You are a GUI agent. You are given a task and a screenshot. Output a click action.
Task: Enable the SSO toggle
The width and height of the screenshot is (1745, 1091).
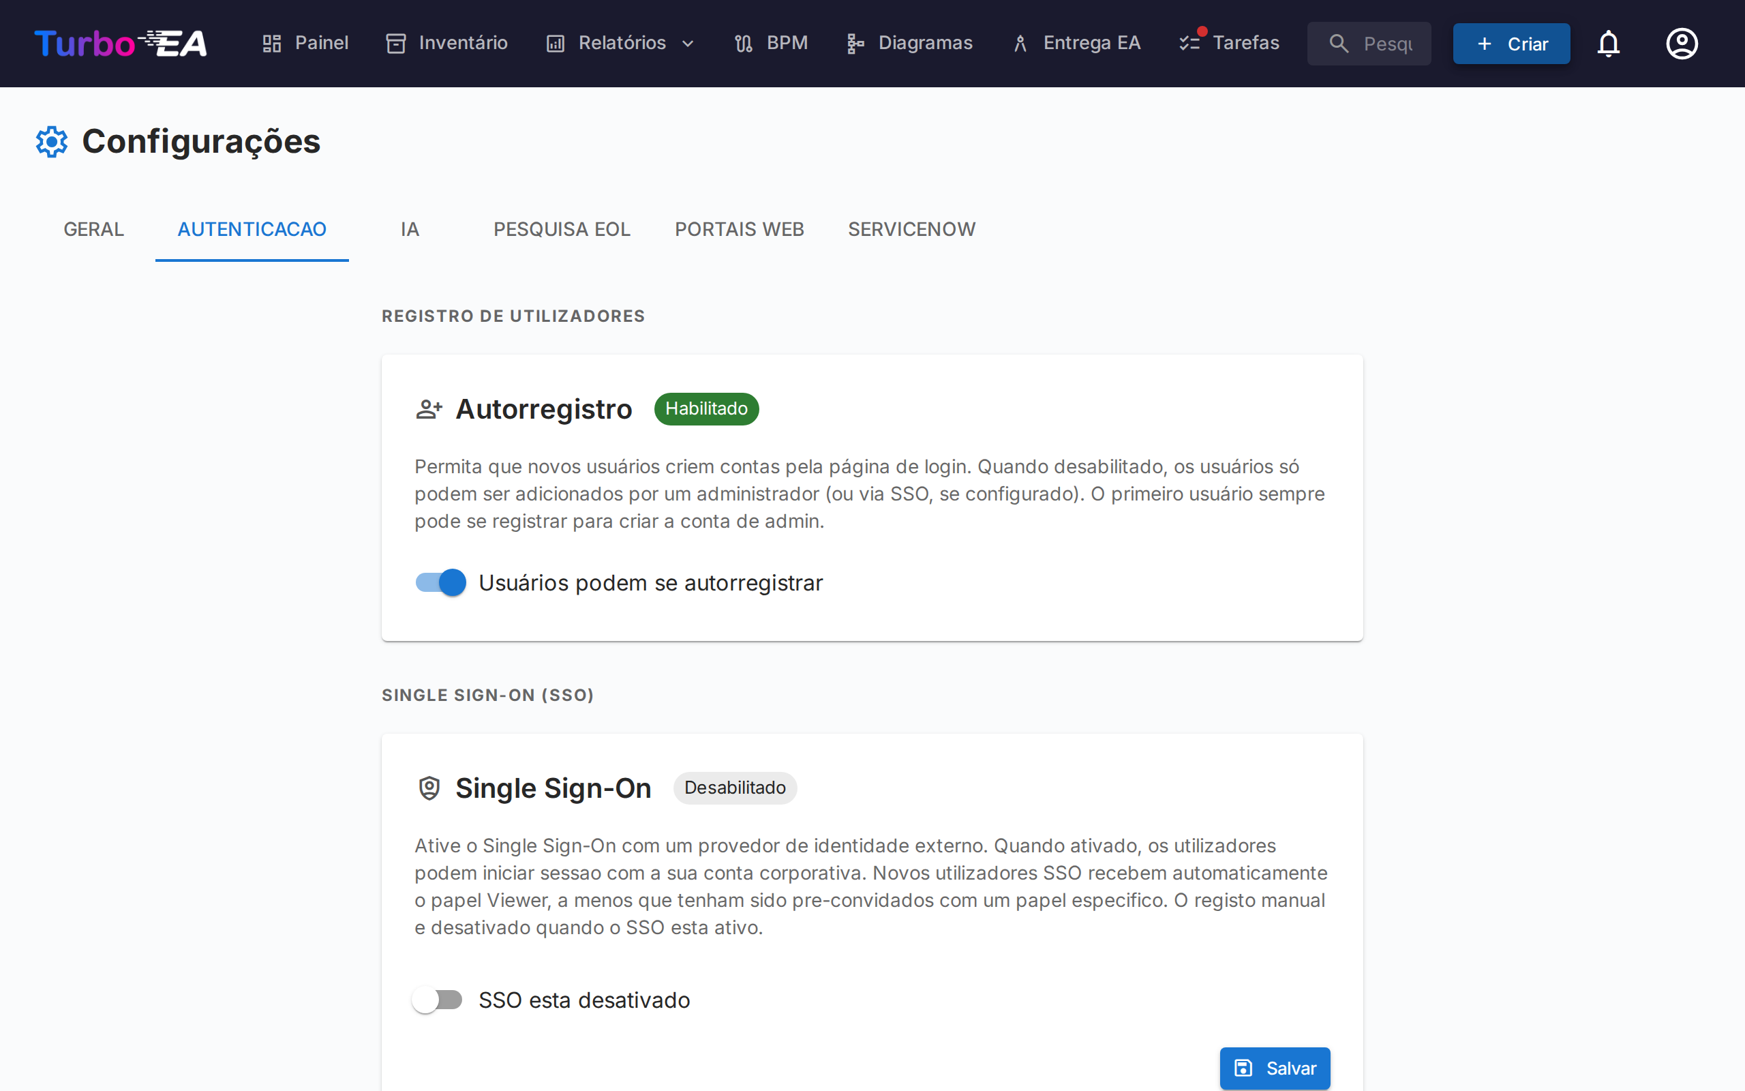click(x=438, y=1000)
